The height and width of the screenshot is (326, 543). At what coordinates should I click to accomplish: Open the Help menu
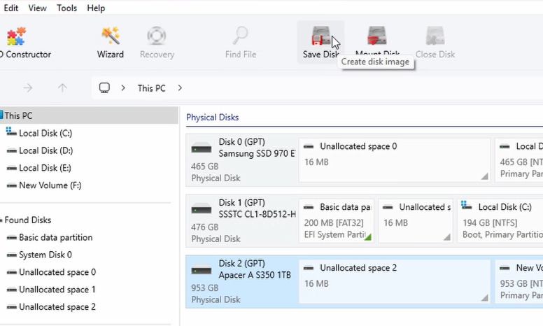[96, 8]
